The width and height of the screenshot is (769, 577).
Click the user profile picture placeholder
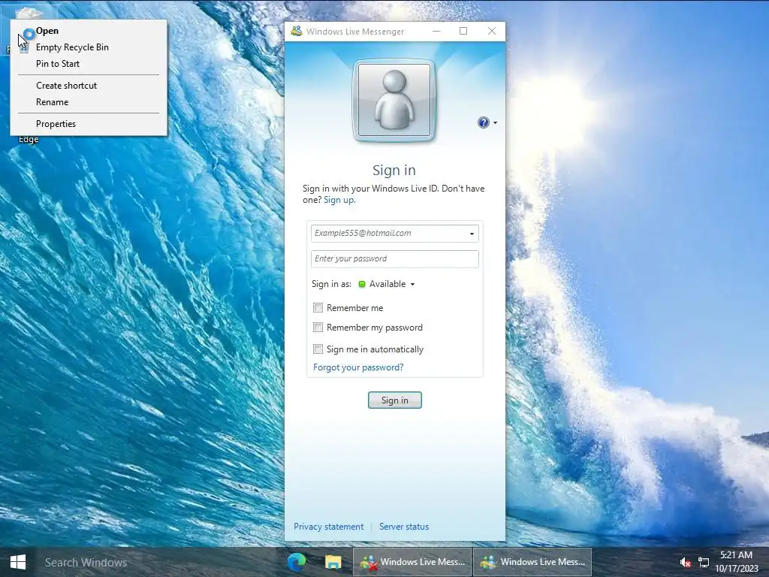pyautogui.click(x=394, y=100)
